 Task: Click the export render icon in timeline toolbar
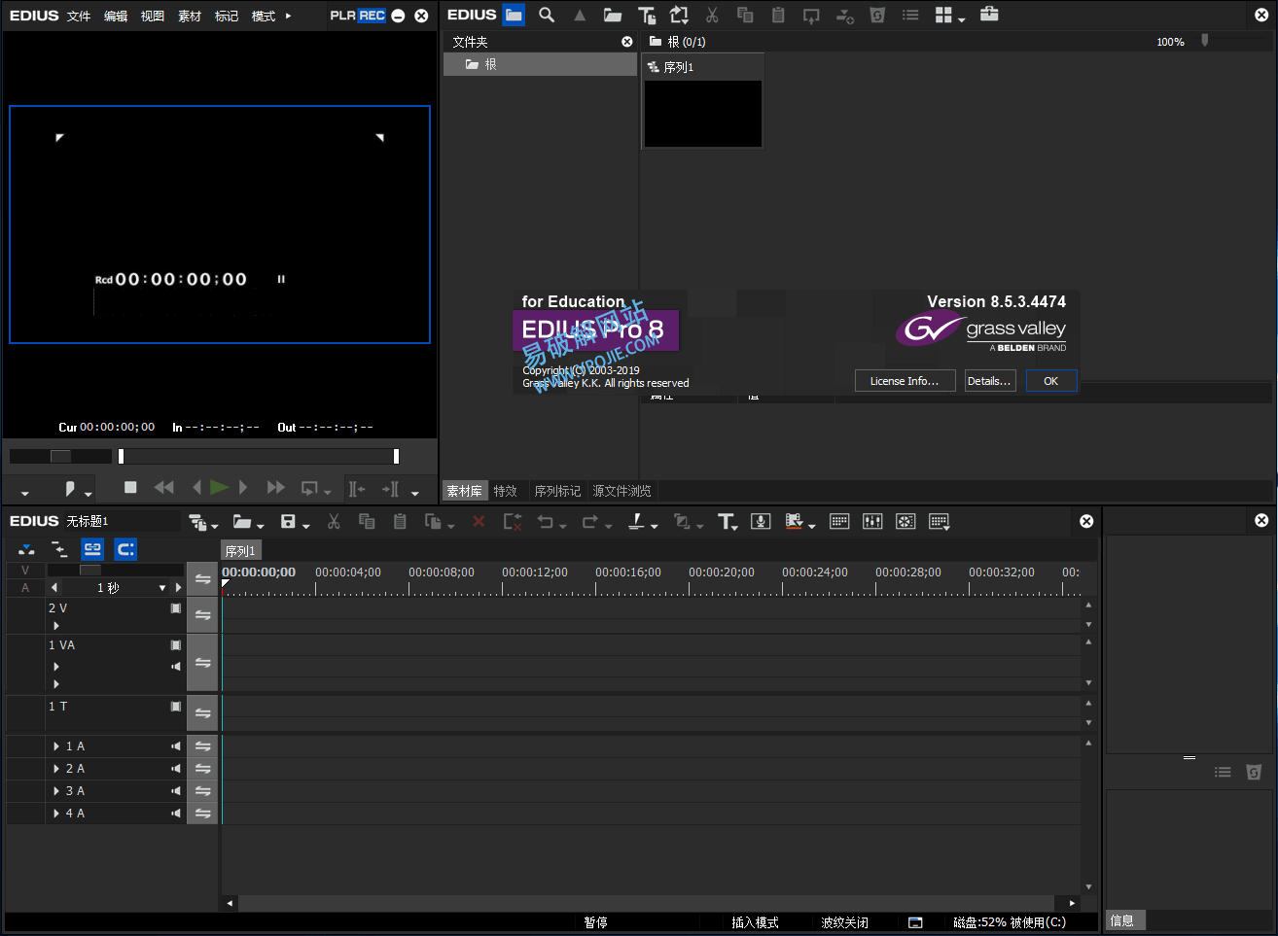click(794, 522)
